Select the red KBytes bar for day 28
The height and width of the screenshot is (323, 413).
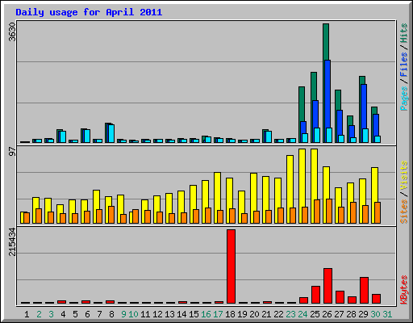[352, 300]
